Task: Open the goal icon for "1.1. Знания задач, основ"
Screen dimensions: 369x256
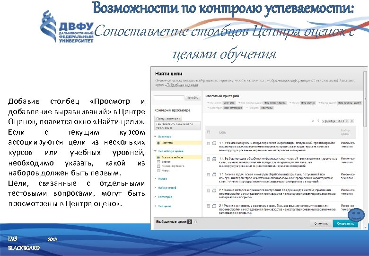Action: tap(214, 174)
